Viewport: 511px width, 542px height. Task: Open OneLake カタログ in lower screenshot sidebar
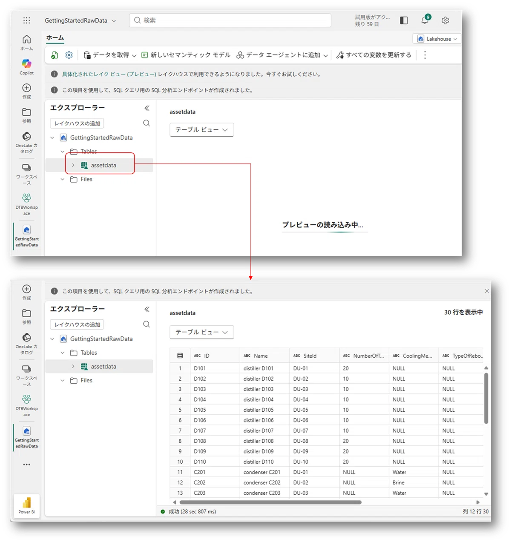pos(26,344)
